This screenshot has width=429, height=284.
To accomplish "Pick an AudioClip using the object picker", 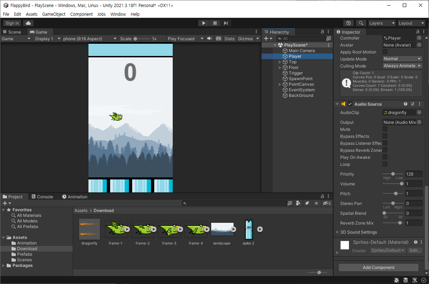I will (419, 112).
